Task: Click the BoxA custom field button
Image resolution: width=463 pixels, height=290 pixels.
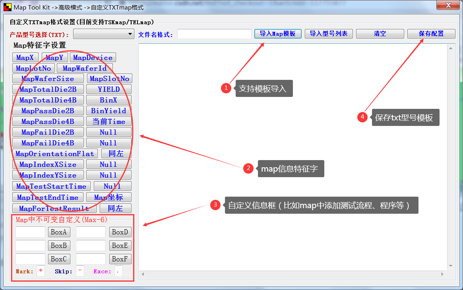Action: (59, 232)
